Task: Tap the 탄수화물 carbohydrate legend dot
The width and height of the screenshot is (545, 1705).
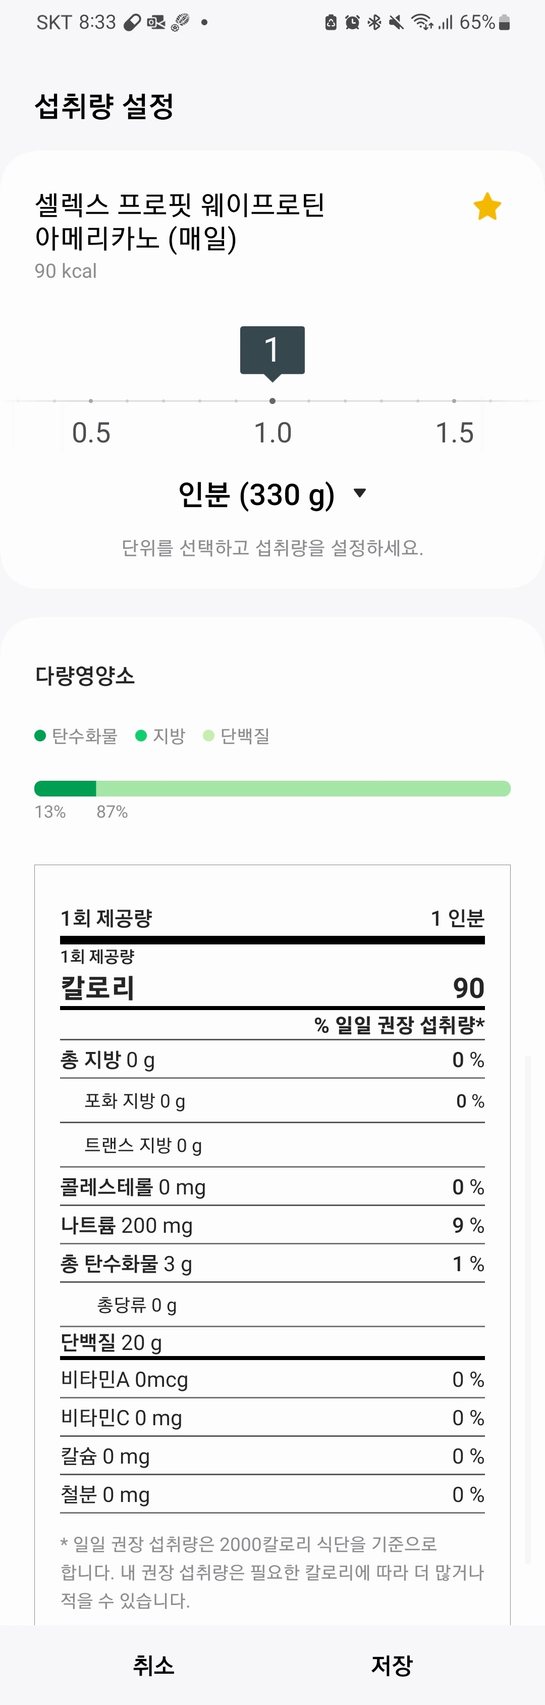Action: 40,735
